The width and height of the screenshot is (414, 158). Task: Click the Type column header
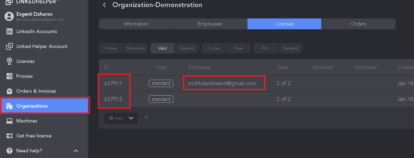(x=161, y=67)
